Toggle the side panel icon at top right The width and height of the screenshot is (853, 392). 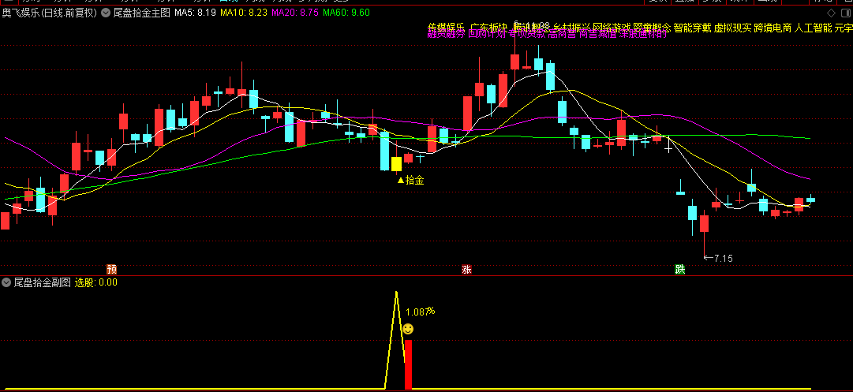click(x=845, y=13)
